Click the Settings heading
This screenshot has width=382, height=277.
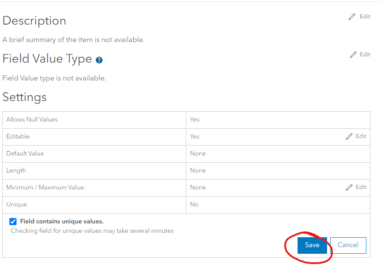tap(25, 97)
